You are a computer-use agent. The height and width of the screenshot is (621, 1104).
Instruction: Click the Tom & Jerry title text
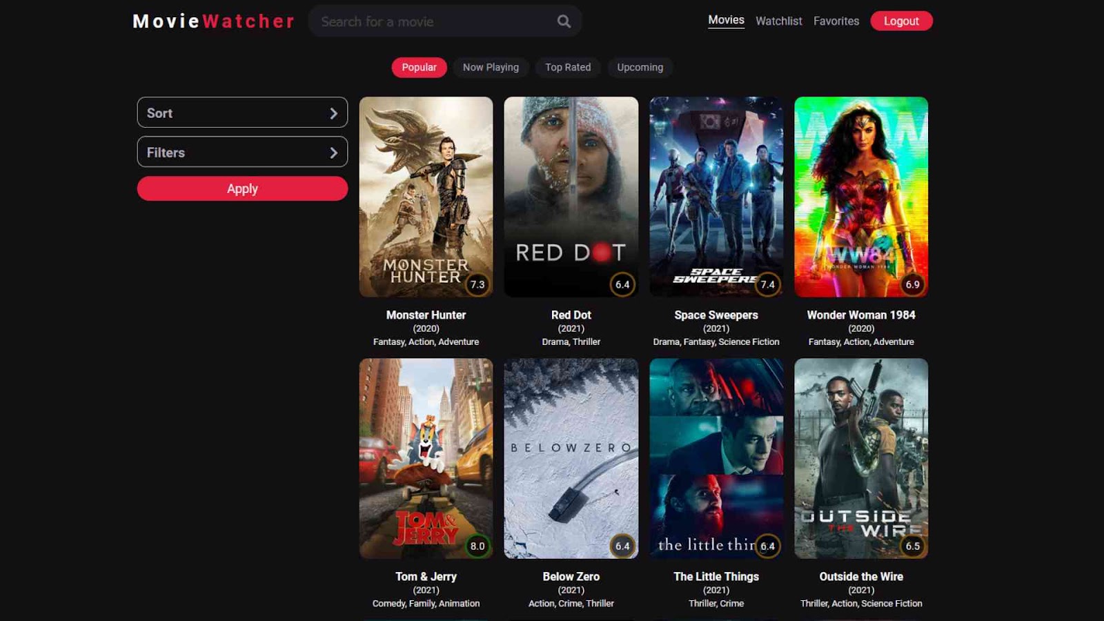point(426,576)
